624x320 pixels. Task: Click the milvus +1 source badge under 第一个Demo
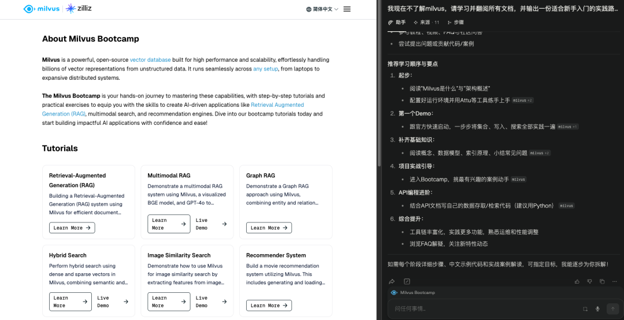click(567, 126)
